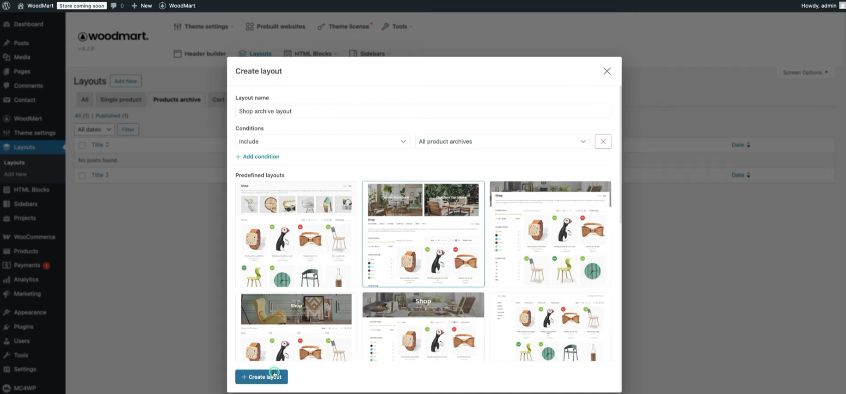Image resolution: width=846 pixels, height=394 pixels.
Task: Select the Layouts tab in the top nav
Action: click(x=255, y=54)
